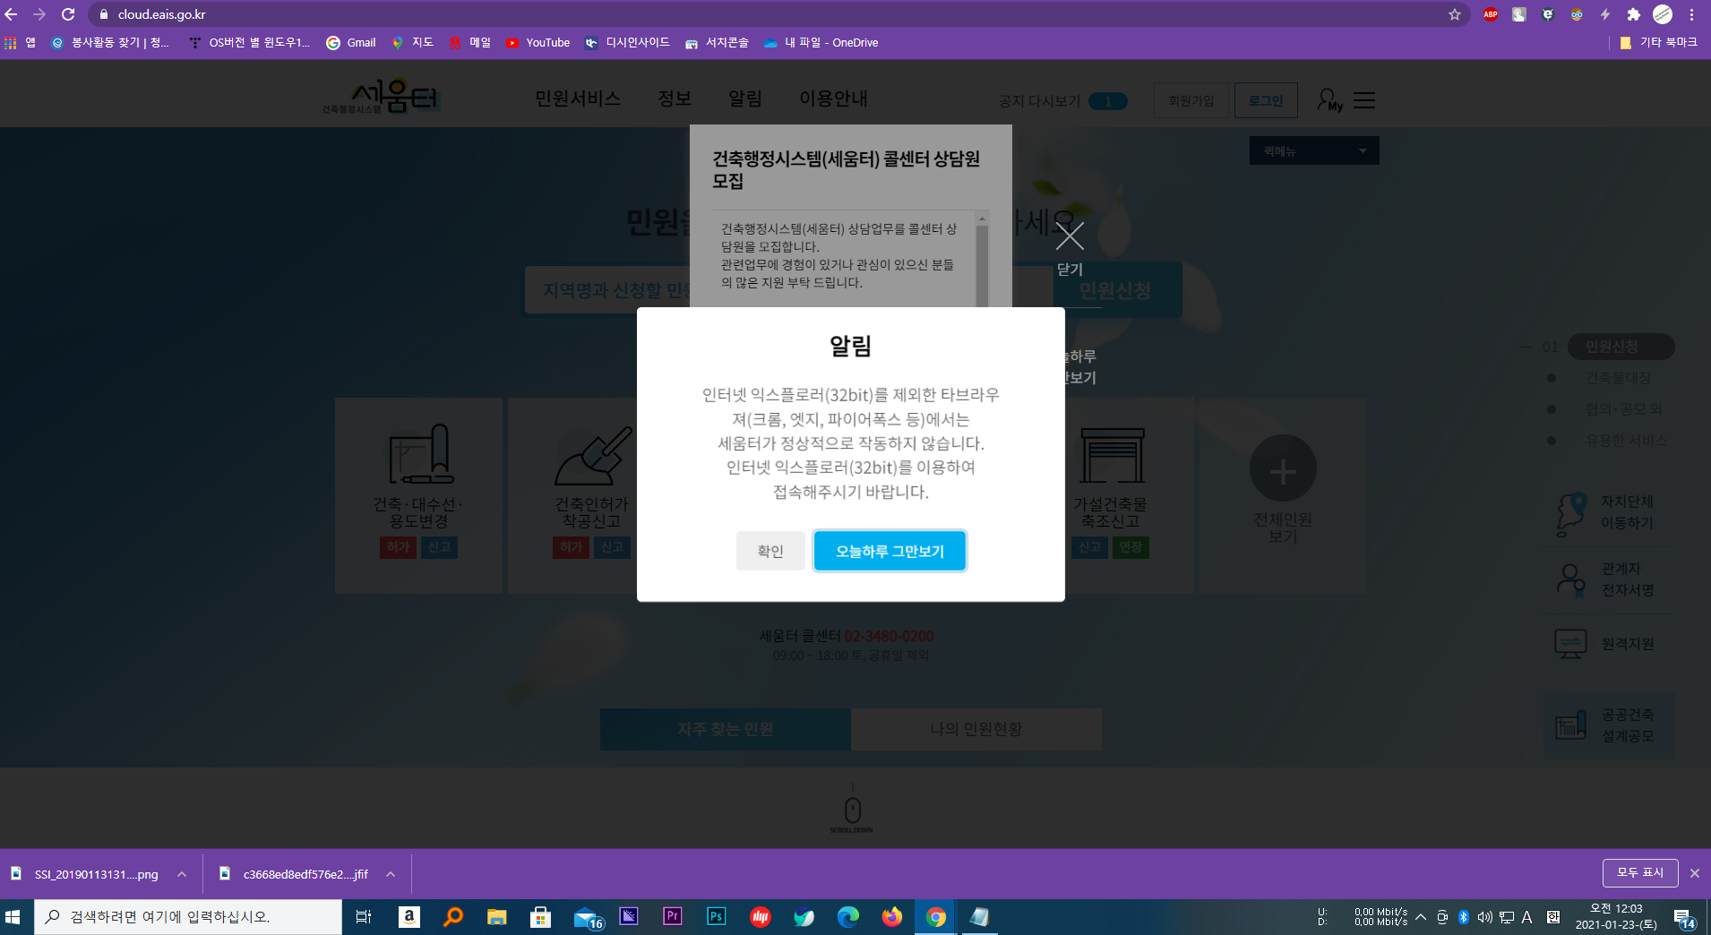Switch to the 자주 찾는 민원 tab
The height and width of the screenshot is (935, 1711).
[725, 729]
